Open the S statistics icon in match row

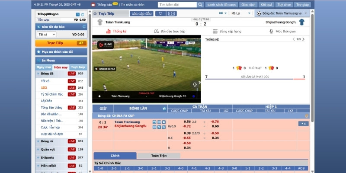point(159,127)
